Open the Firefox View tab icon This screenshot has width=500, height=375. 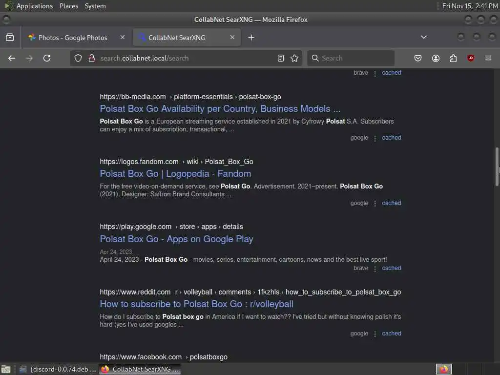10,37
